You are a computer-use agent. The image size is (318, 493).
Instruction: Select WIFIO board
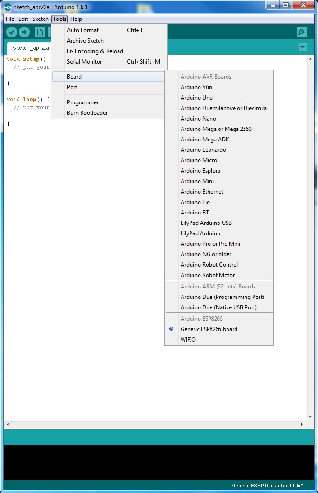(x=219, y=339)
